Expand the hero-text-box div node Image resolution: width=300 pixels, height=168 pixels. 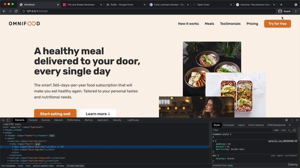(x=13, y=147)
